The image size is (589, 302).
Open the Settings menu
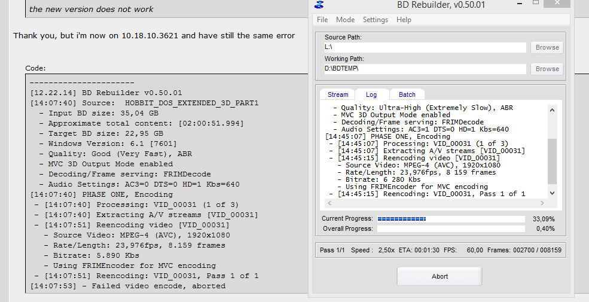[x=376, y=20]
